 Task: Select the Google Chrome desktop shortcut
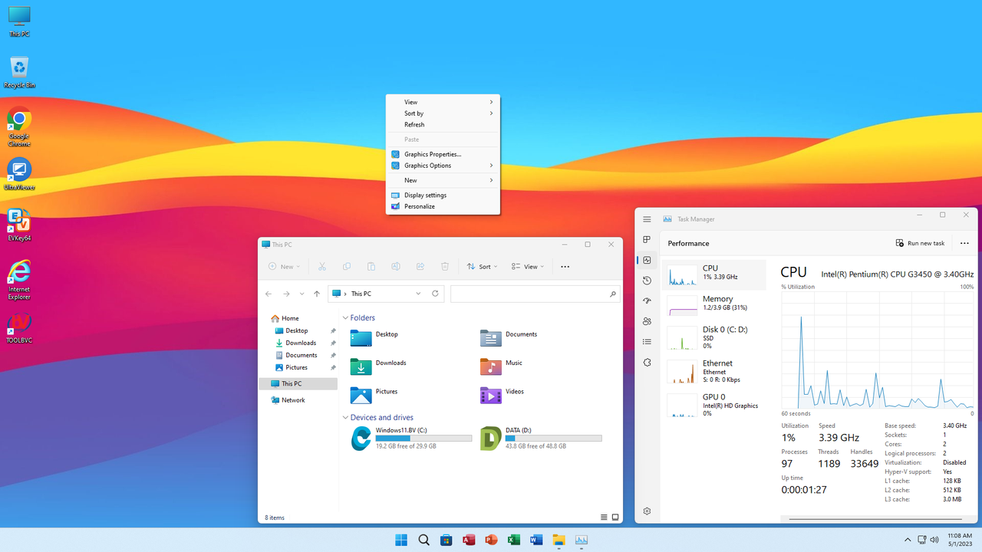point(19,128)
